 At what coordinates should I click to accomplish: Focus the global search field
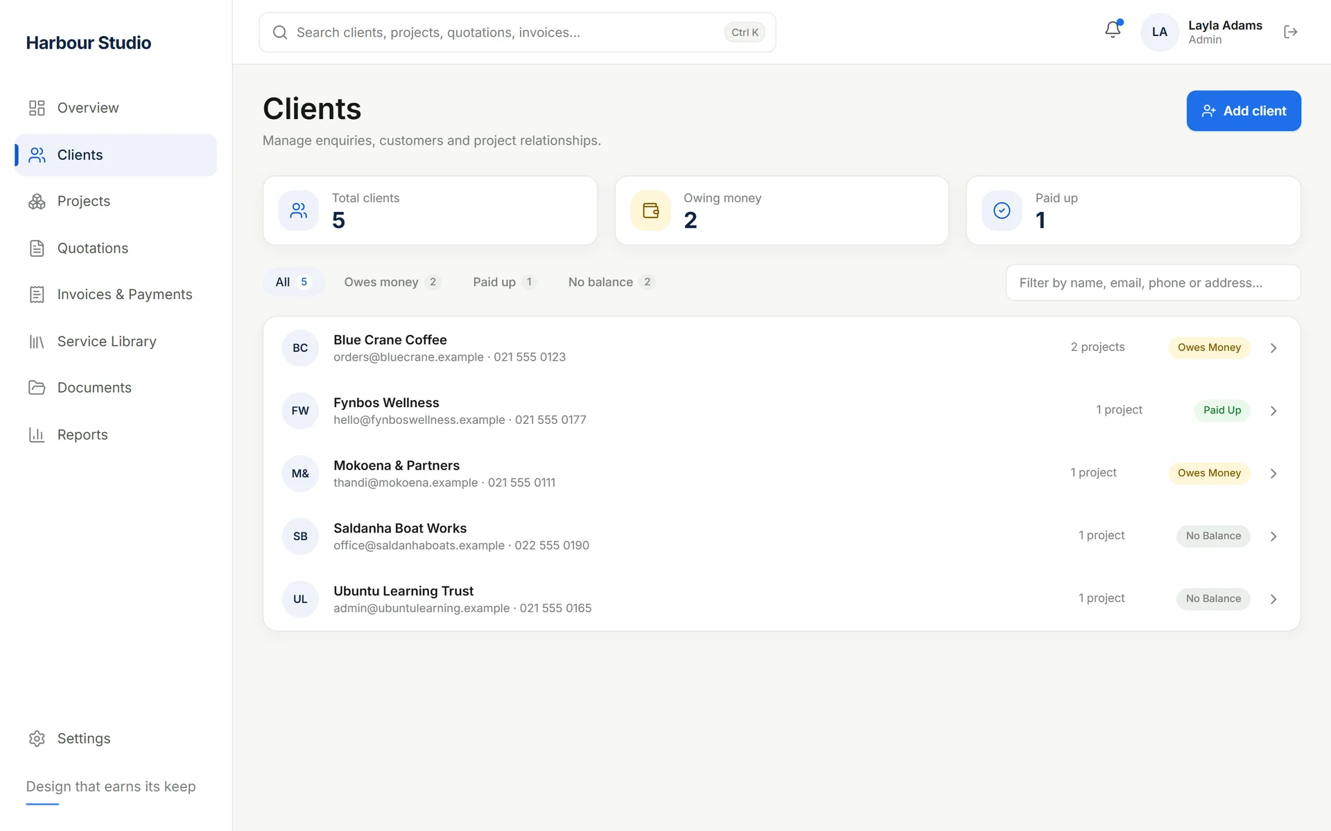coord(517,33)
